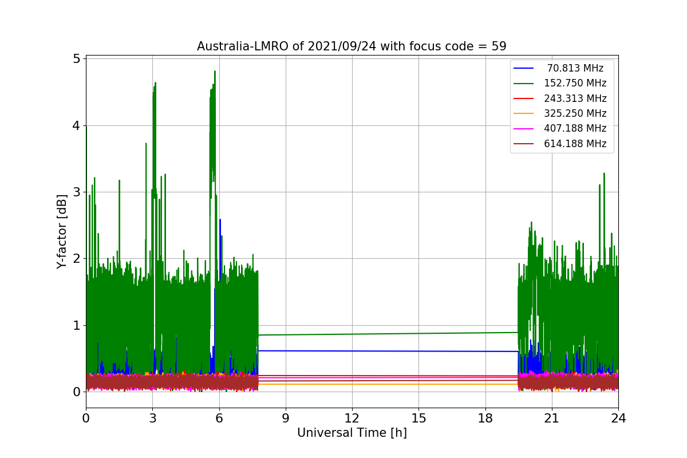Click the 'Universal Time [h]' axis label
687x458 pixels.
pyautogui.click(x=352, y=433)
